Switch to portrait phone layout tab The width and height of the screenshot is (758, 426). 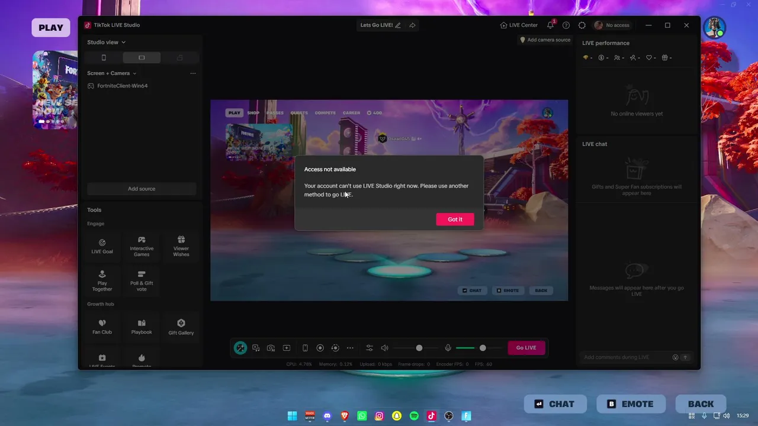click(x=104, y=57)
